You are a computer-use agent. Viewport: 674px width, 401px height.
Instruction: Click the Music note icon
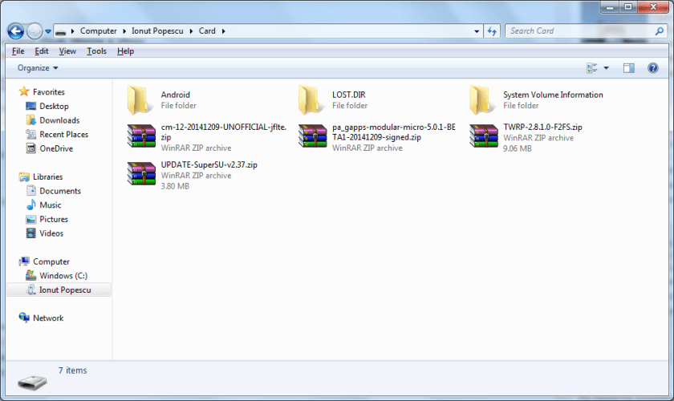pyautogui.click(x=31, y=205)
